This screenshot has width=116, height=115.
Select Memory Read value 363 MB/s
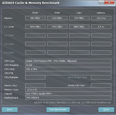click(35, 18)
